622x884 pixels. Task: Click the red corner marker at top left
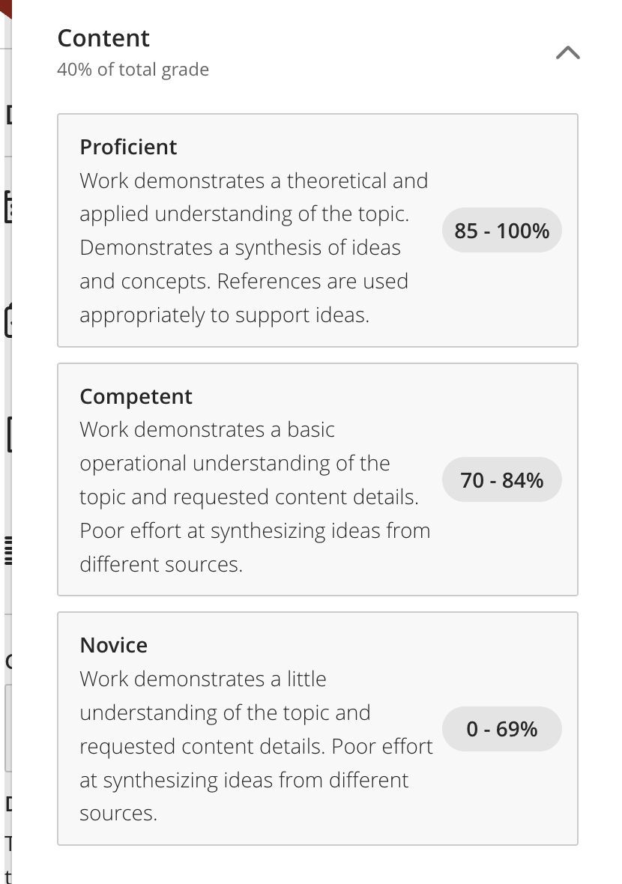tap(6, 8)
